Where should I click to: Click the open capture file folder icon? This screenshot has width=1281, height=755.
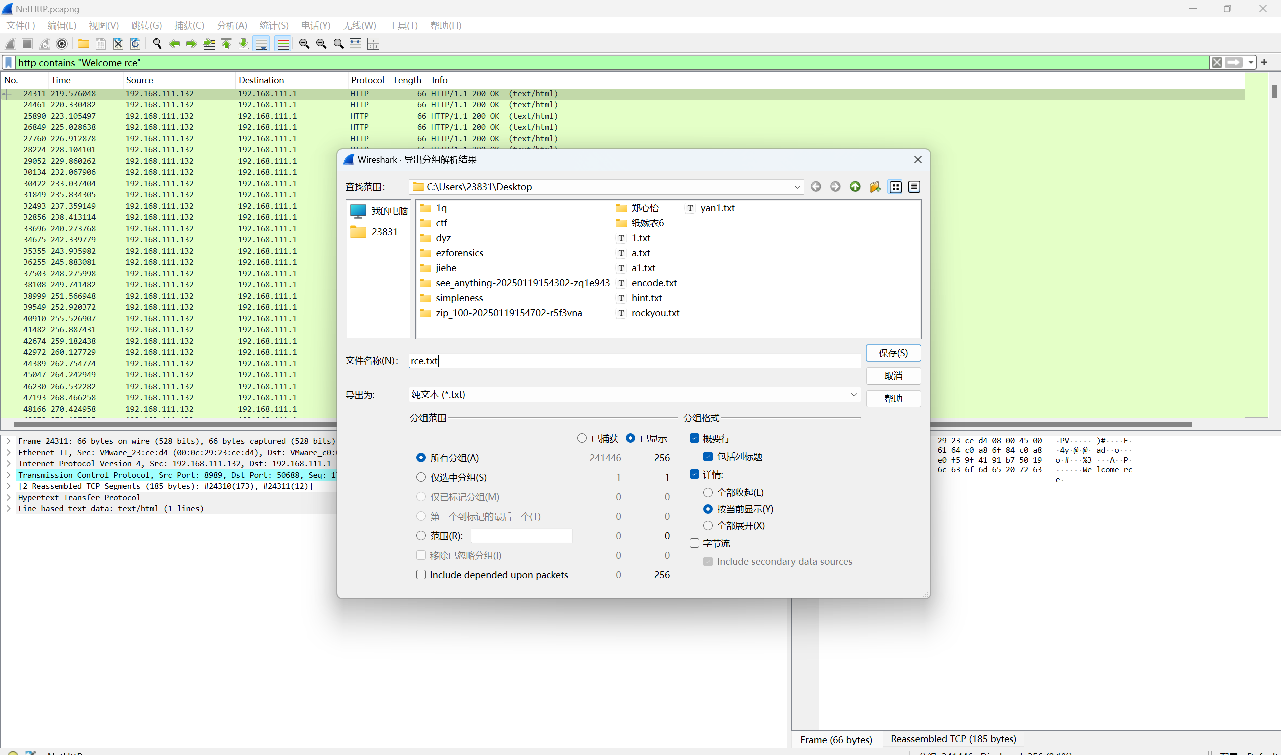tap(84, 44)
